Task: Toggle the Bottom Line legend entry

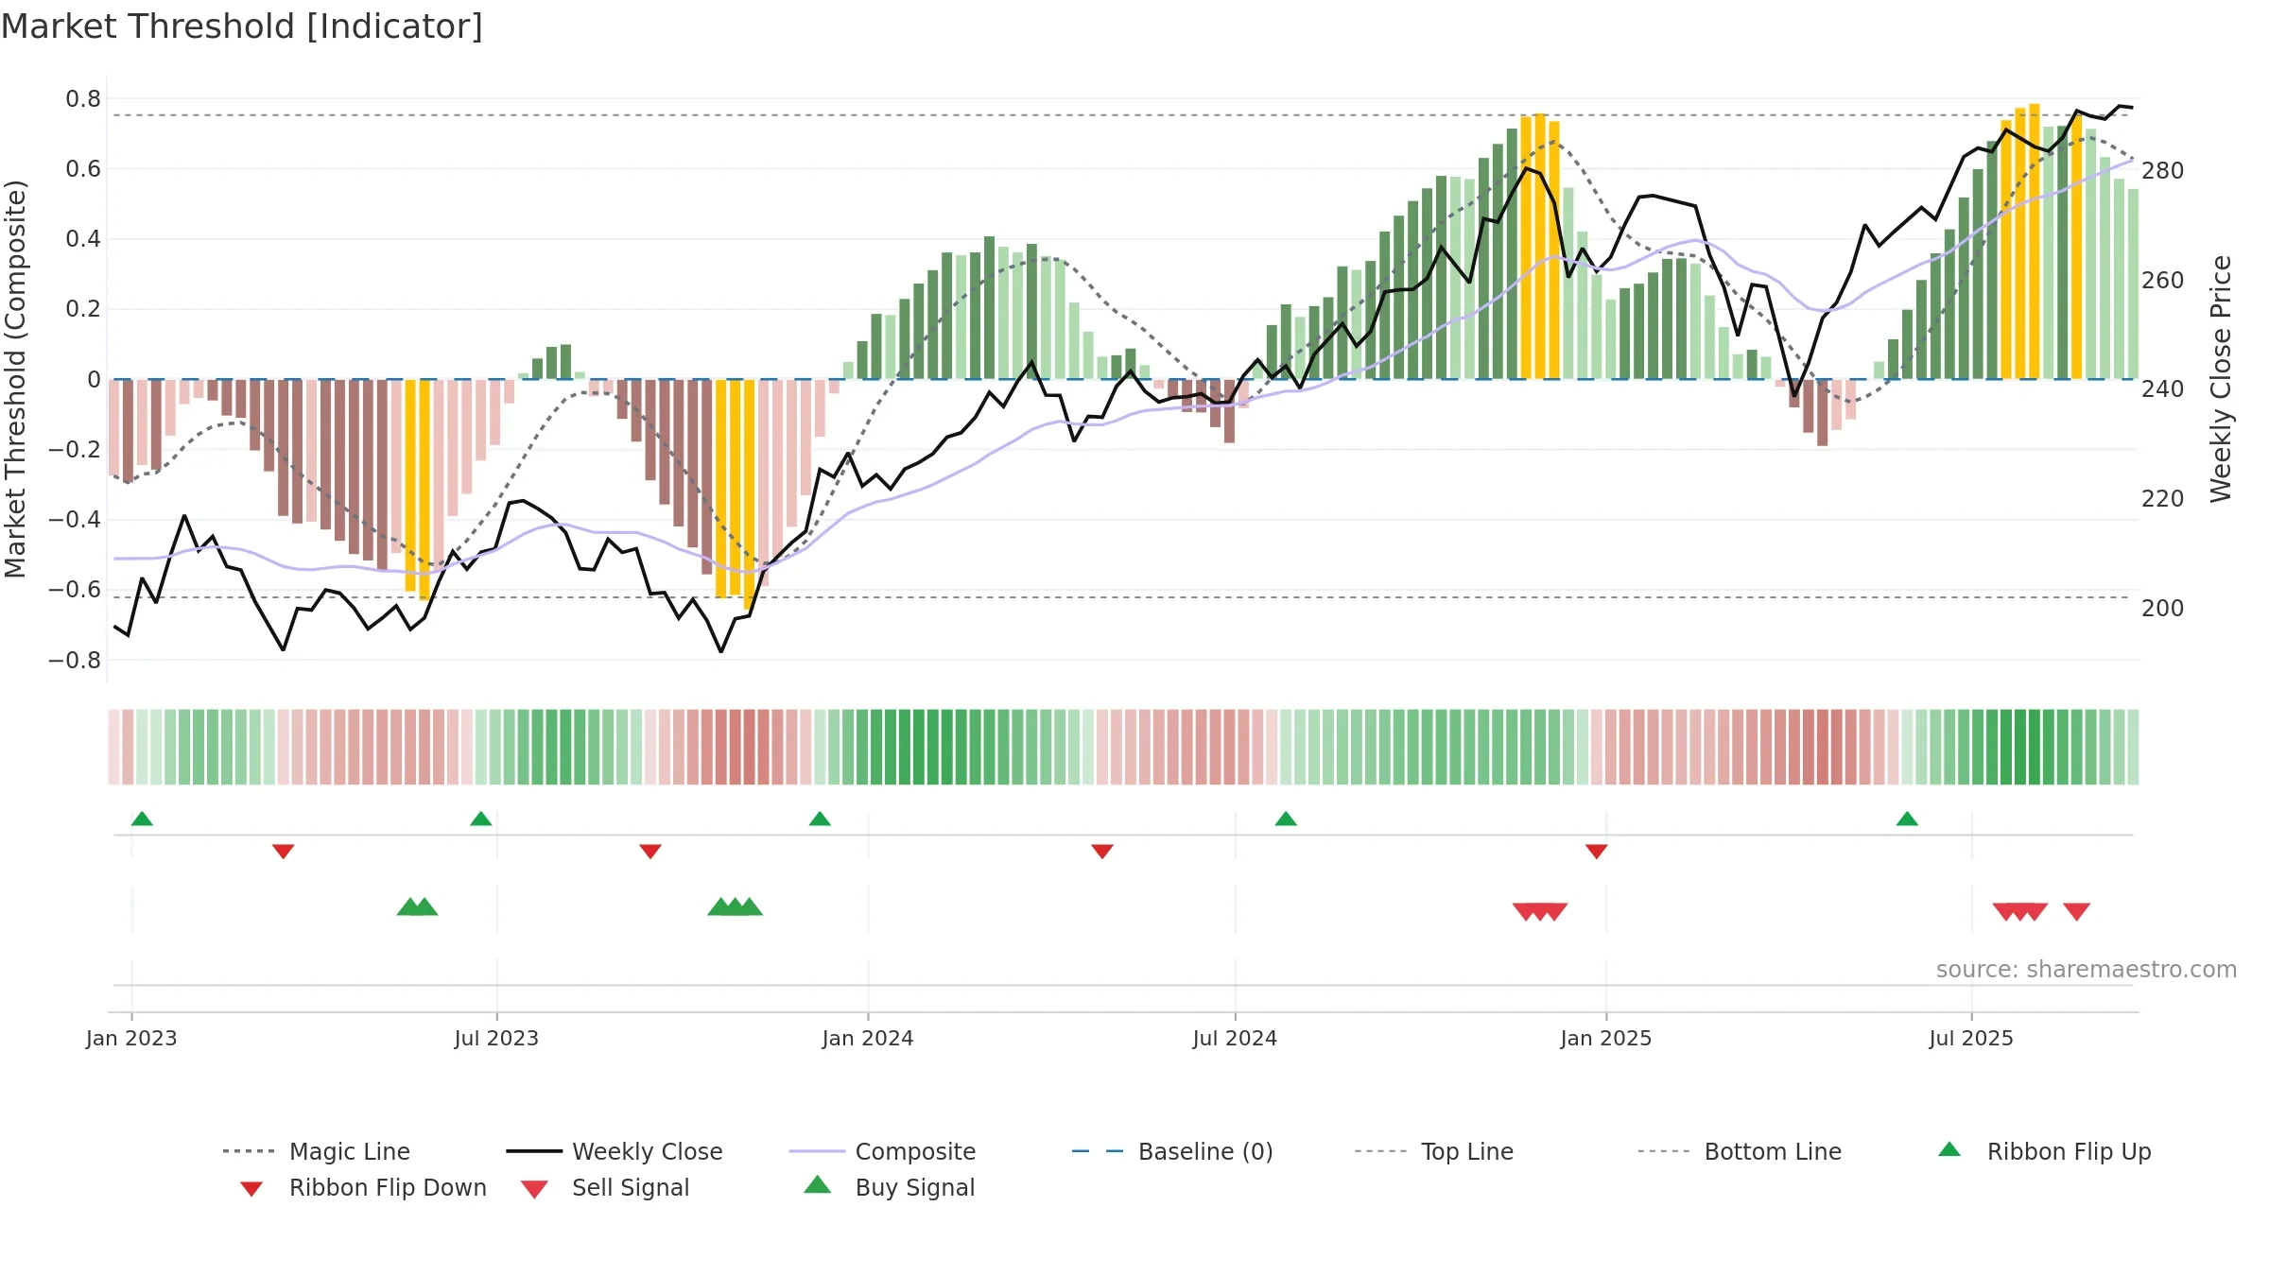Action: click(1740, 1151)
